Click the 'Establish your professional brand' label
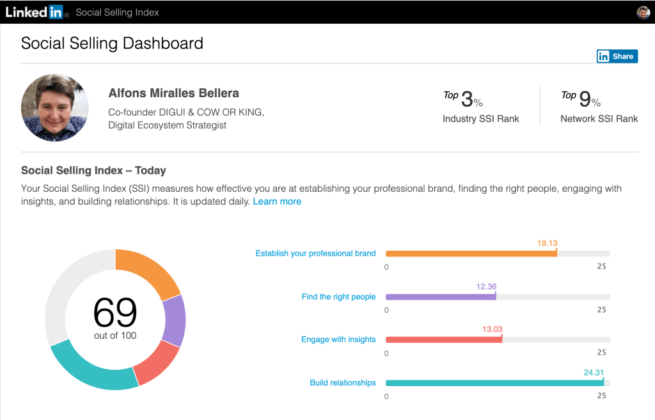 coord(315,253)
